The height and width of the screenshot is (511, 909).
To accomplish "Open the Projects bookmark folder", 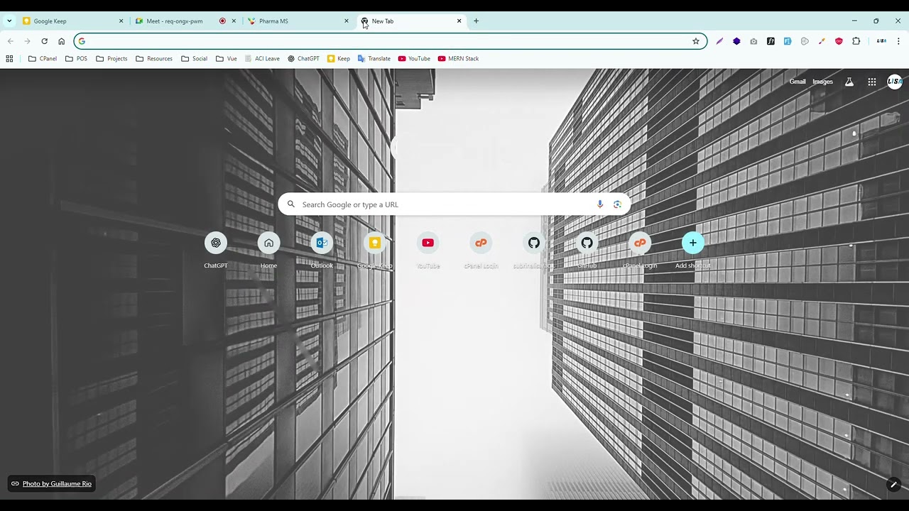I will [x=111, y=59].
